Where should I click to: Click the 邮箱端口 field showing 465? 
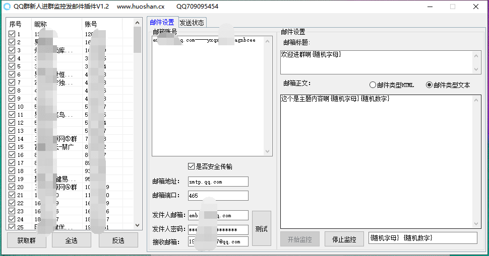click(218, 196)
